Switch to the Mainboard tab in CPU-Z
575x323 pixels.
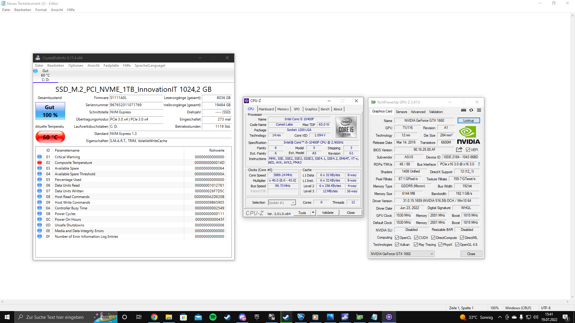point(266,109)
